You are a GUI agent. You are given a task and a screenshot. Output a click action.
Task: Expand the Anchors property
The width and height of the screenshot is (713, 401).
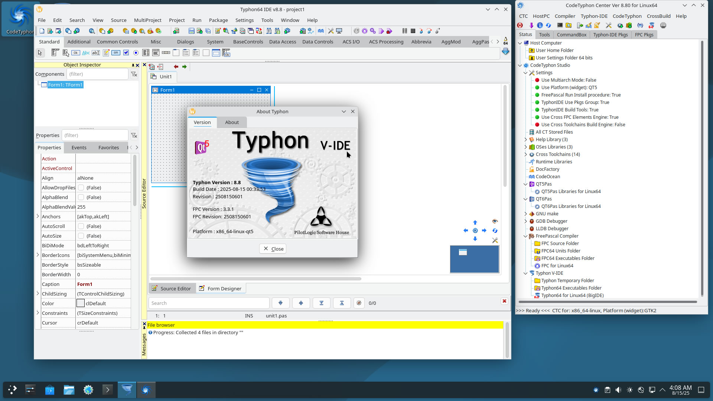(x=38, y=216)
